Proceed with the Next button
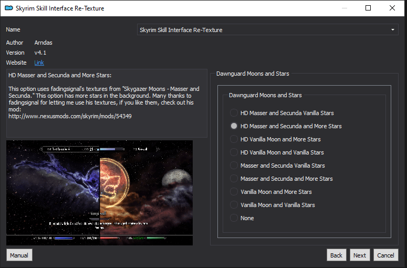This screenshot has height=268, width=407. (360, 255)
